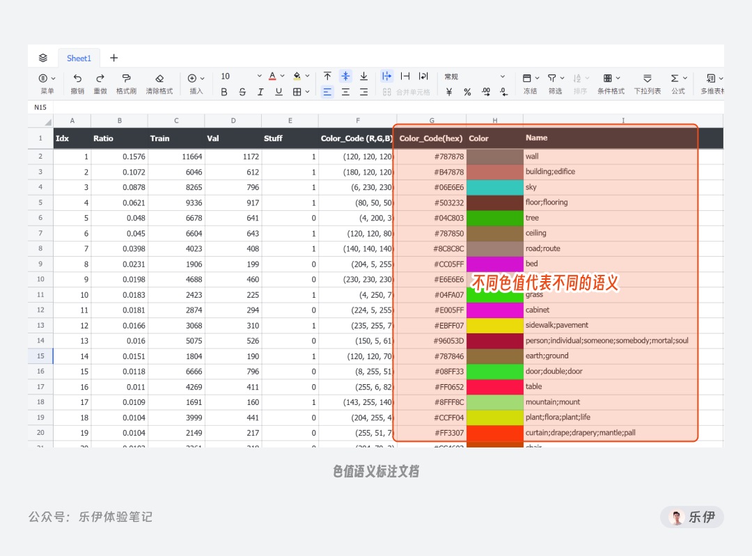Click the add new sheet plus button

tap(113, 58)
